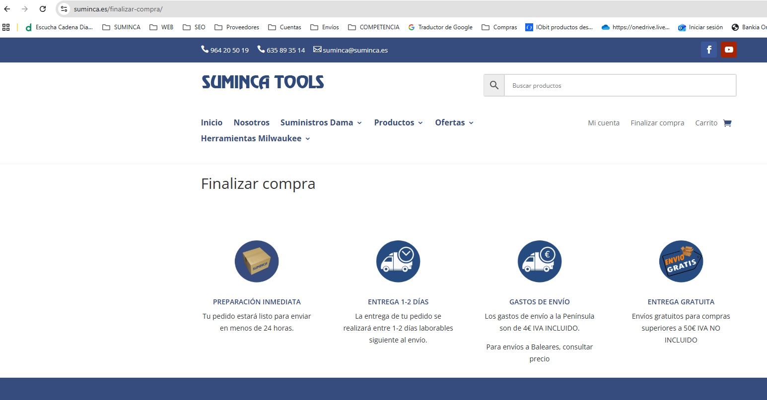Image resolution: width=767 pixels, height=400 pixels.
Task: Open the Mi cuenta link
Action: pyautogui.click(x=604, y=123)
